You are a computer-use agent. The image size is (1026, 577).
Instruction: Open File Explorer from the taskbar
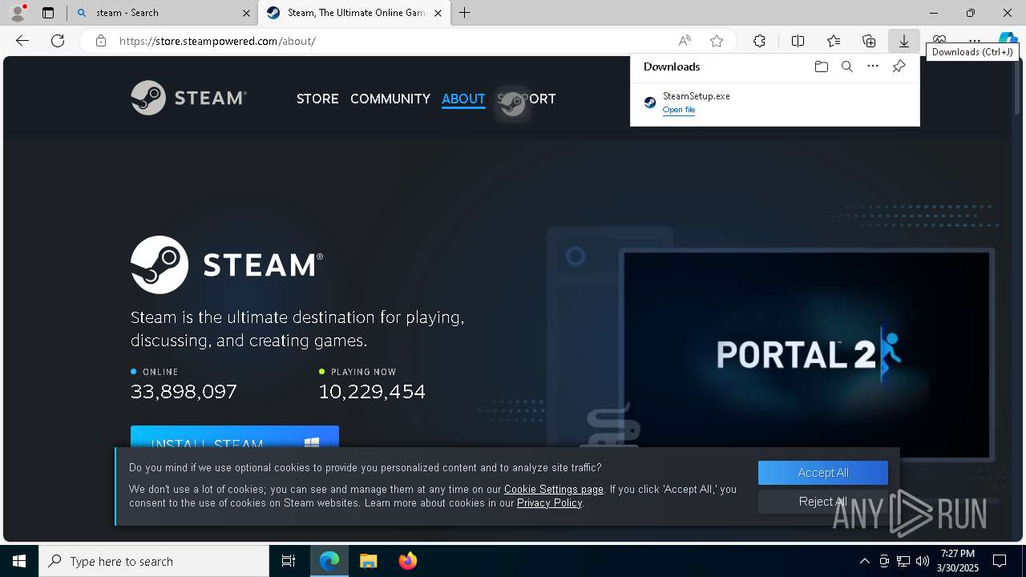[x=368, y=561]
